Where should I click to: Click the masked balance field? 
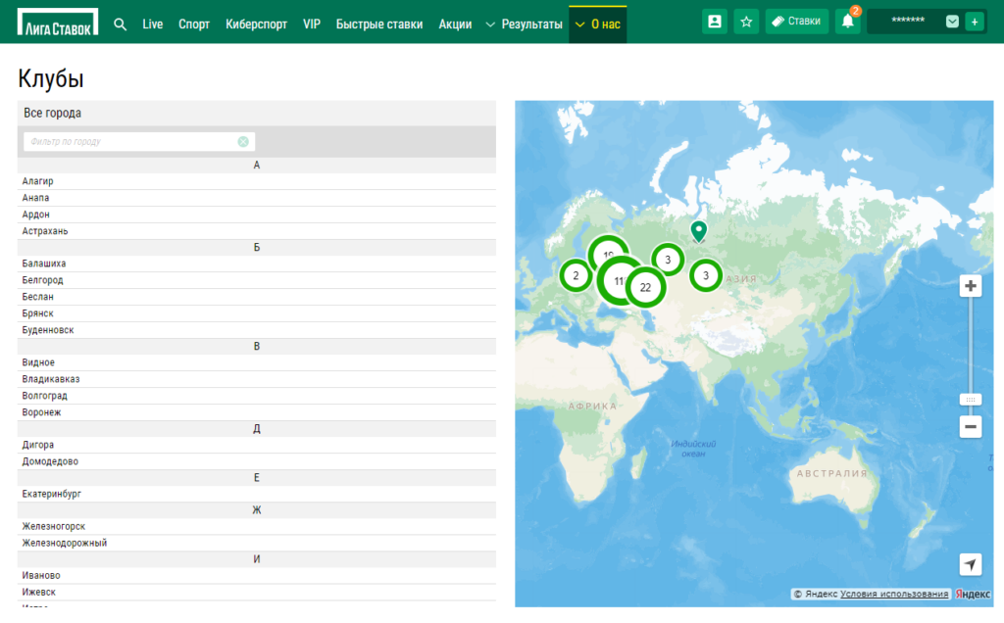point(908,22)
